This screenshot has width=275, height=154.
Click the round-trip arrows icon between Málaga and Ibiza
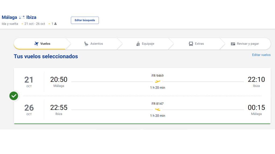[x=22, y=17]
